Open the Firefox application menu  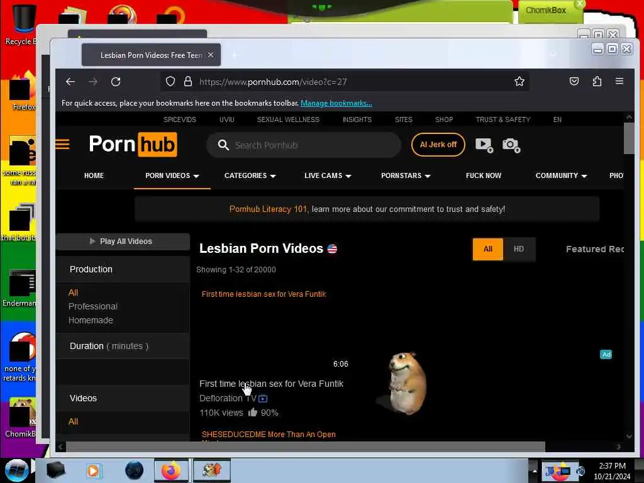(x=619, y=81)
